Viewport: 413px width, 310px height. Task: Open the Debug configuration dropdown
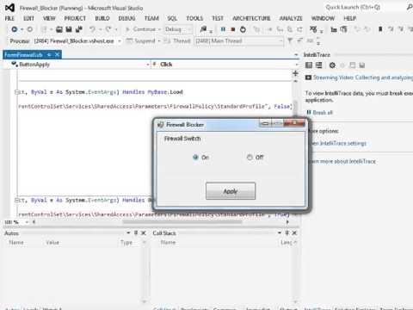(x=178, y=29)
